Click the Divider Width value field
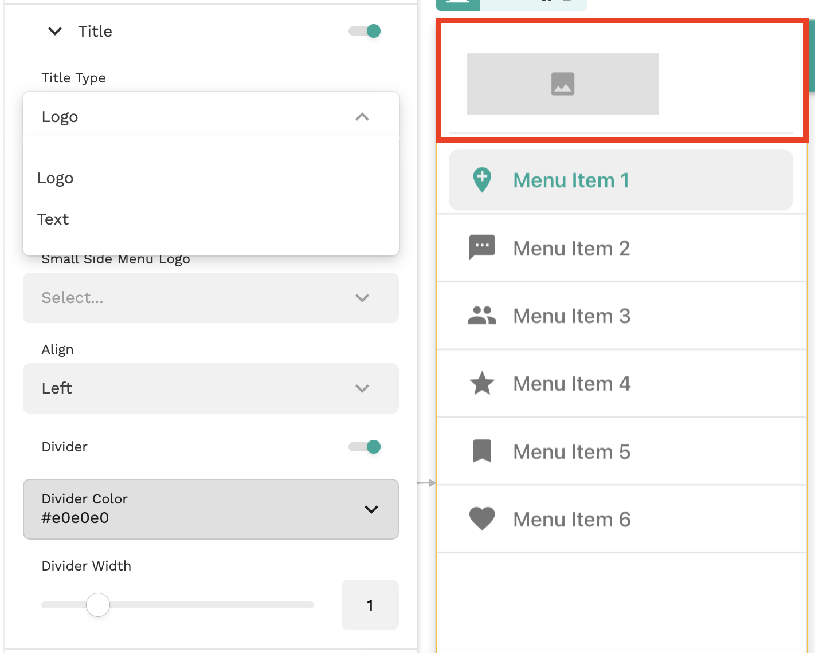Screen dimensions: 815x653 point(370,605)
